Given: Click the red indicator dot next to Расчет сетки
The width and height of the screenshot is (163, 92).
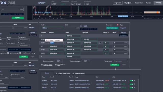Looking at the screenshot, I should coord(118,25).
